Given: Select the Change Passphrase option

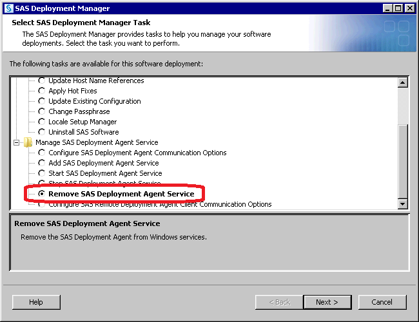Looking at the screenshot, I should point(42,111).
